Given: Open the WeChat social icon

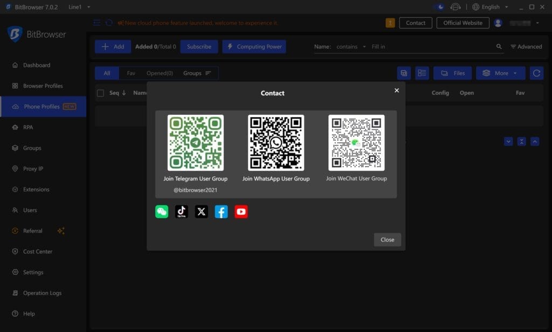Looking at the screenshot, I should (162, 212).
